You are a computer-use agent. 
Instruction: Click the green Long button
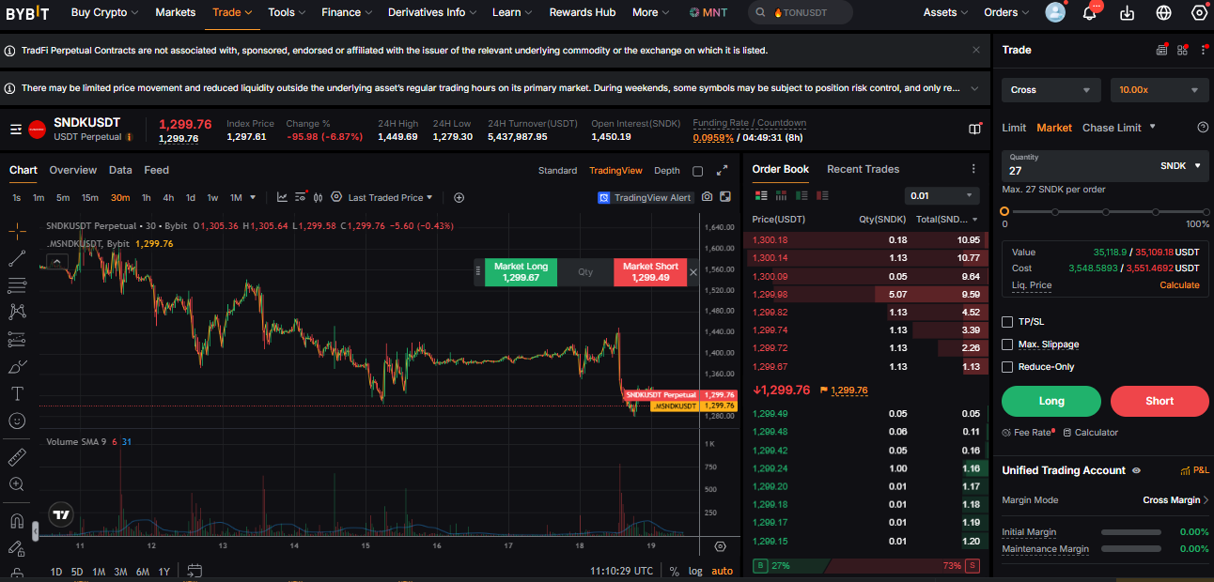pos(1051,401)
